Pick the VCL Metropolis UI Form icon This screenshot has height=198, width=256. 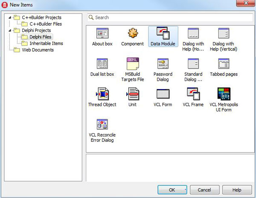[x=224, y=94]
